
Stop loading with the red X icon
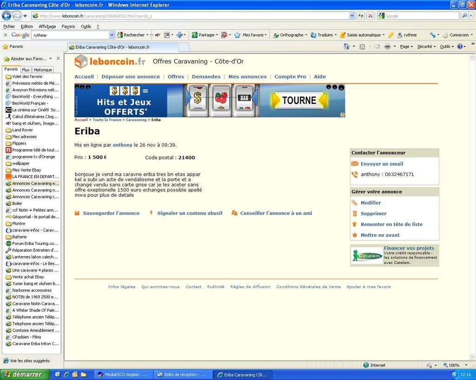370,16
